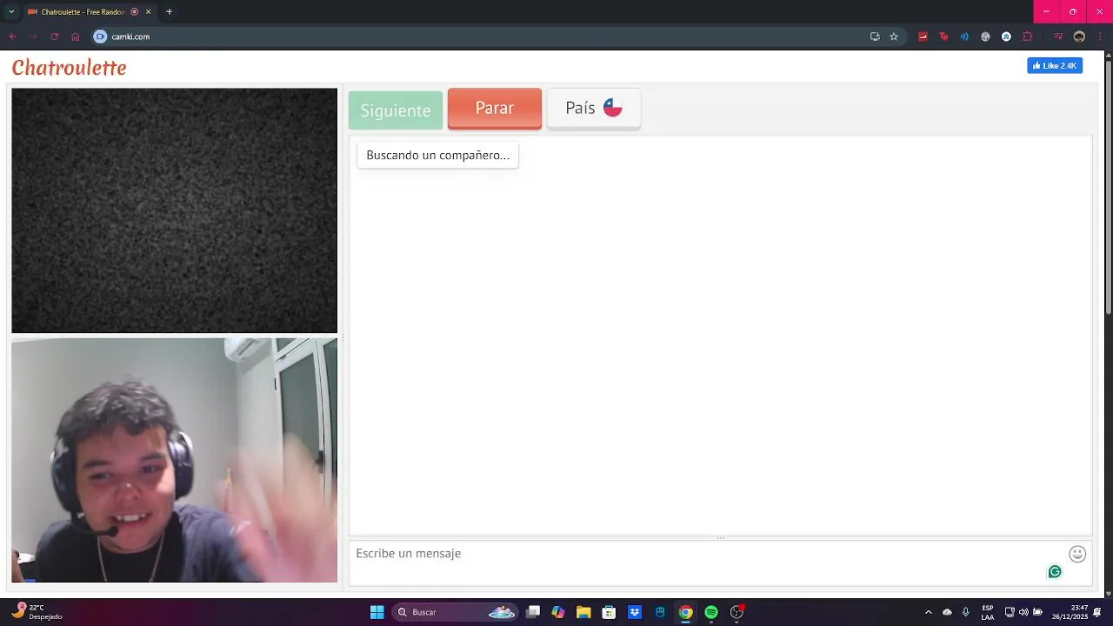Switch ESP LAA keyboard language
This screenshot has width=1113, height=626.
(x=988, y=612)
